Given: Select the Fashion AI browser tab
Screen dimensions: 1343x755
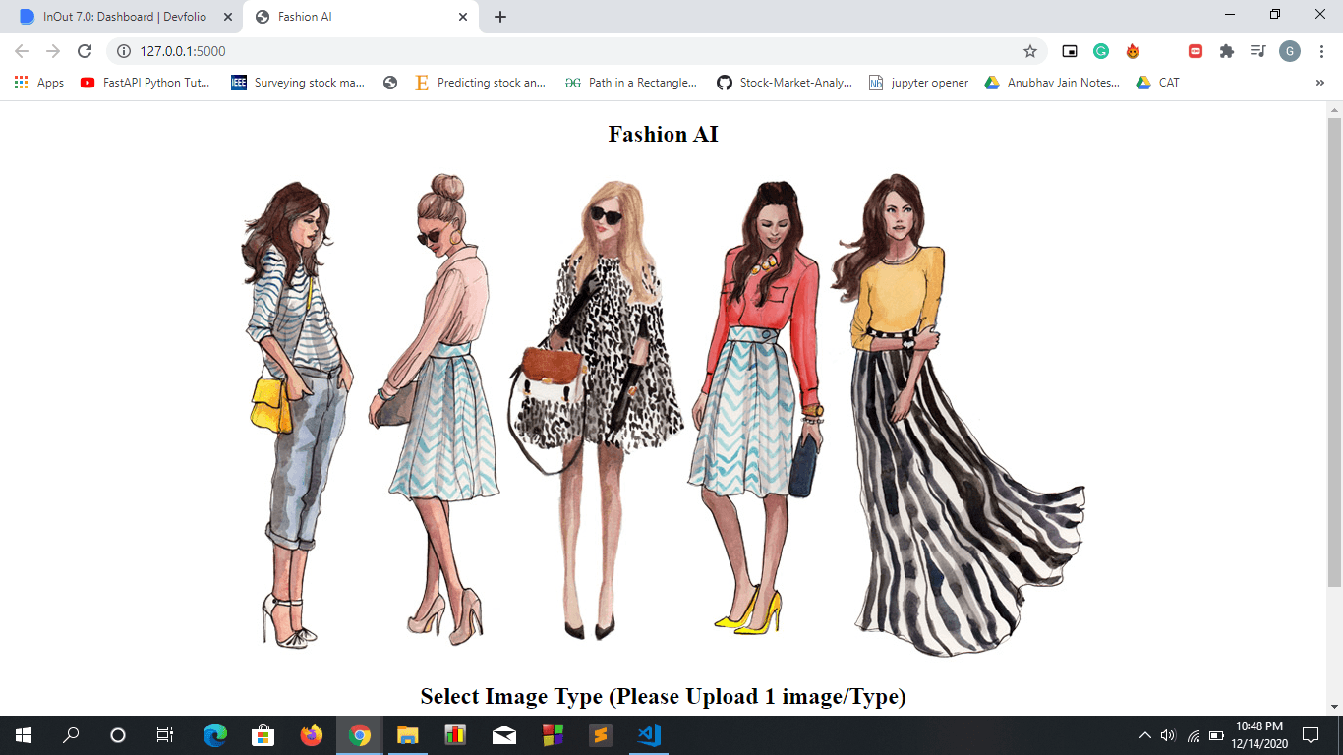Looking at the screenshot, I should (x=361, y=17).
